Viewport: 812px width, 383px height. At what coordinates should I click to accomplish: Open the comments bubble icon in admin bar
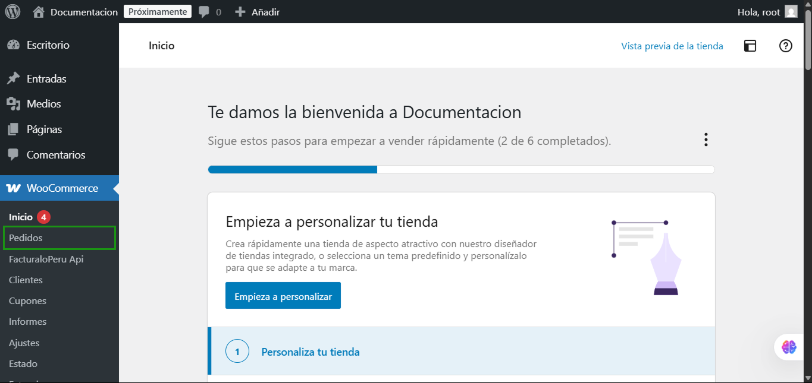[204, 12]
